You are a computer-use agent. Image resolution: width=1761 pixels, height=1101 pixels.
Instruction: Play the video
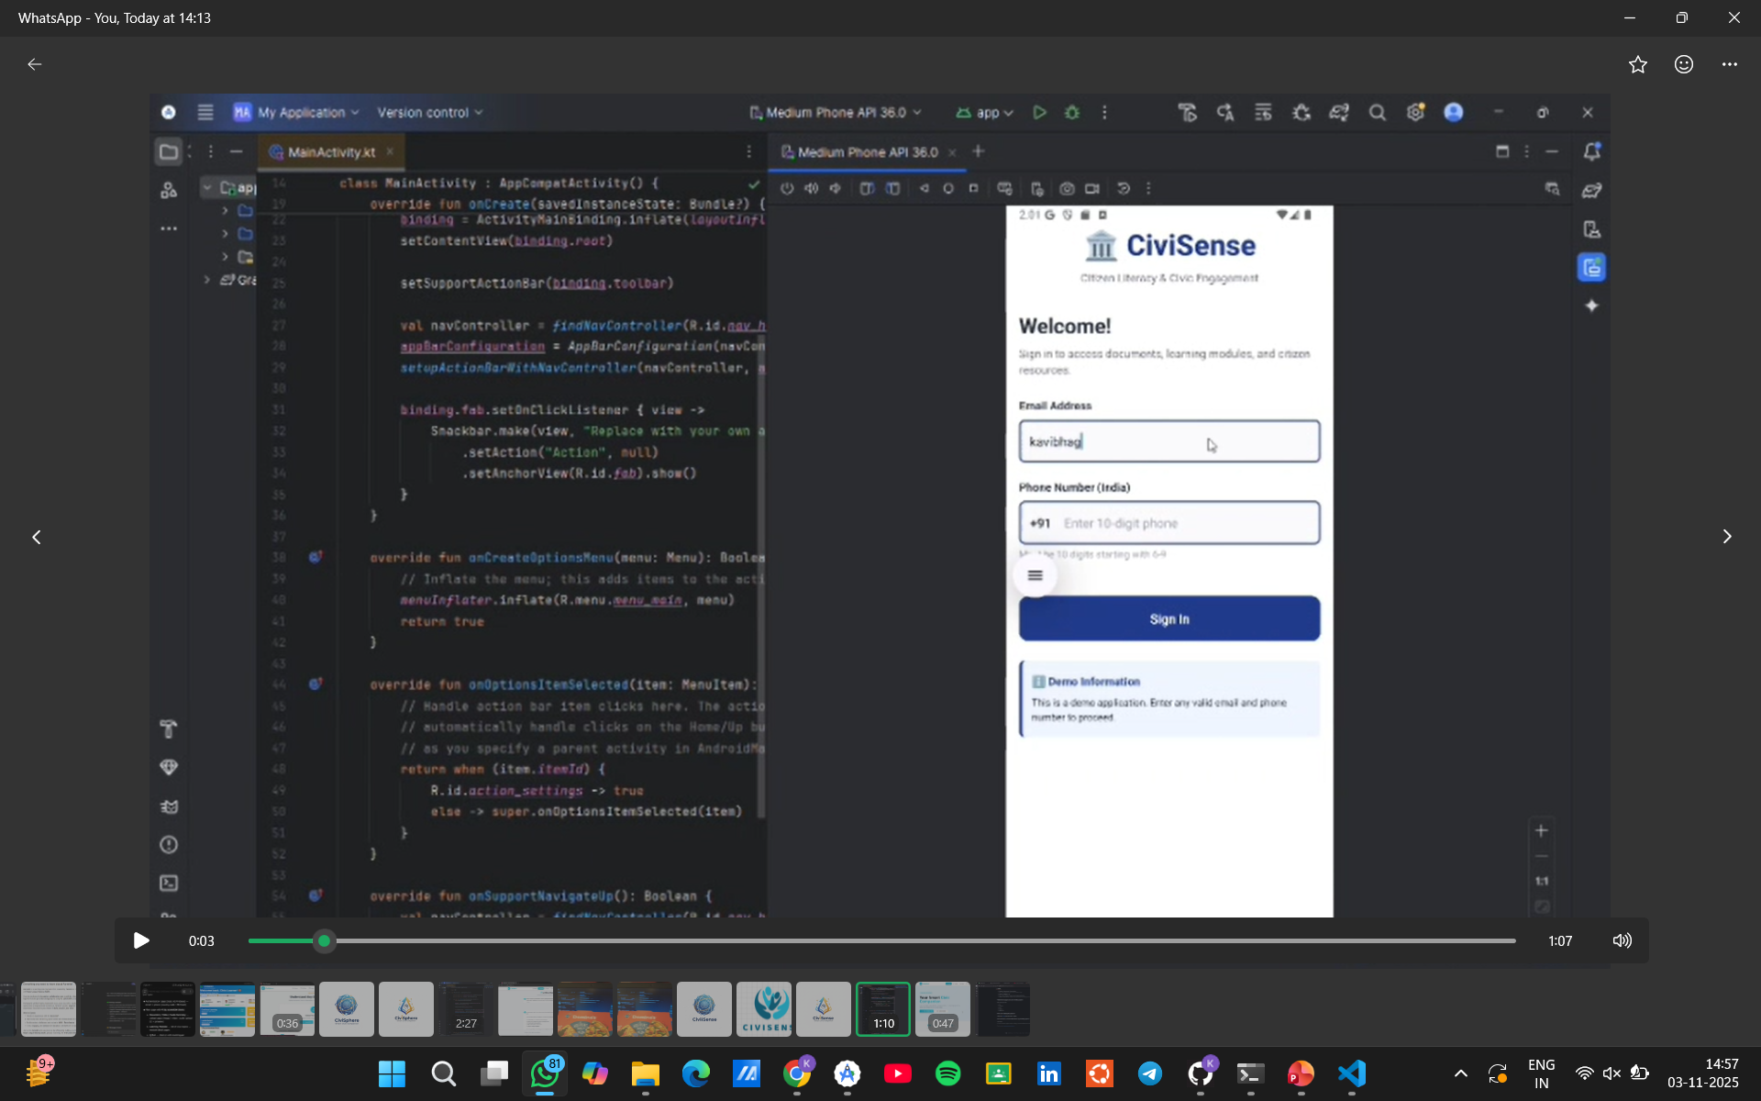(x=141, y=940)
